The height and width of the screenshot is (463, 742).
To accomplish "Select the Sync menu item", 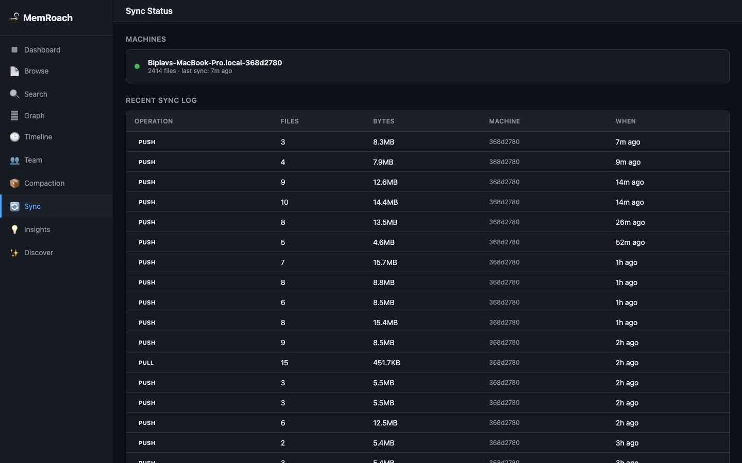I will (x=57, y=206).
